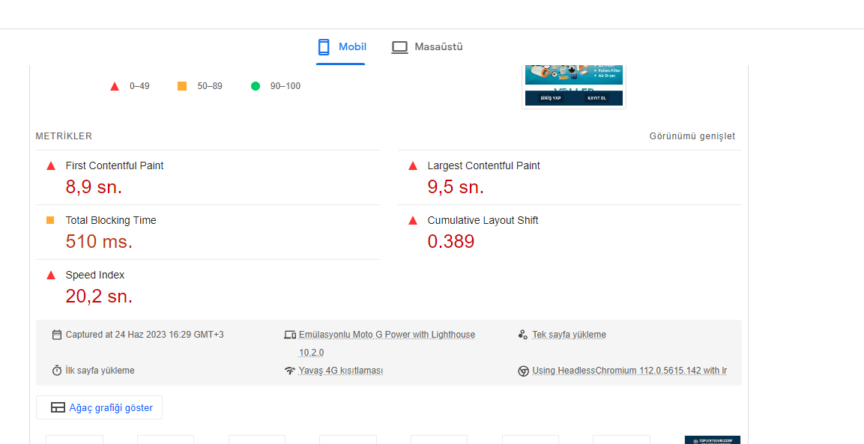864x444 pixels.
Task: Open the Tek sayfa yükleme link
Action: point(570,335)
